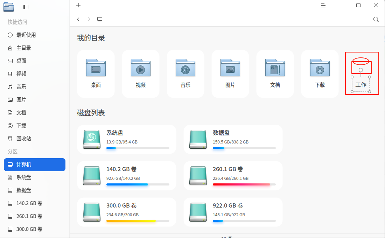Click the 13.9 GB/95.4 GB text
The image size is (385, 238).
pyautogui.click(x=122, y=142)
